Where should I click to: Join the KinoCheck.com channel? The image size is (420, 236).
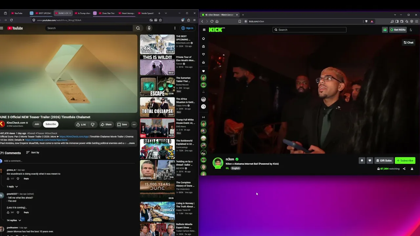37,124
